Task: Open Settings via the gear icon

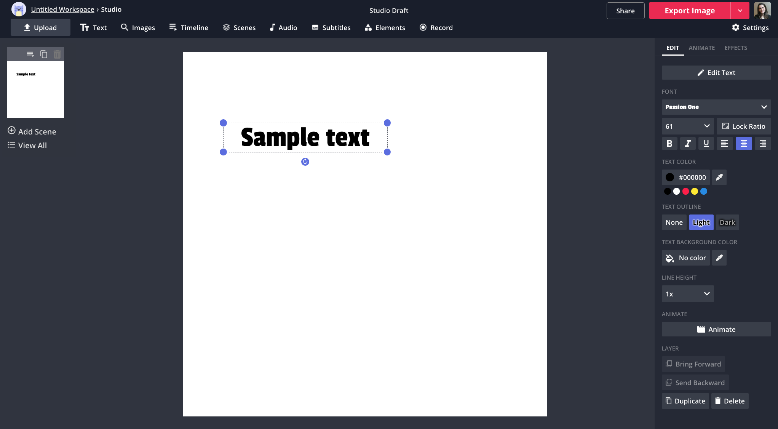Action: pos(736,27)
